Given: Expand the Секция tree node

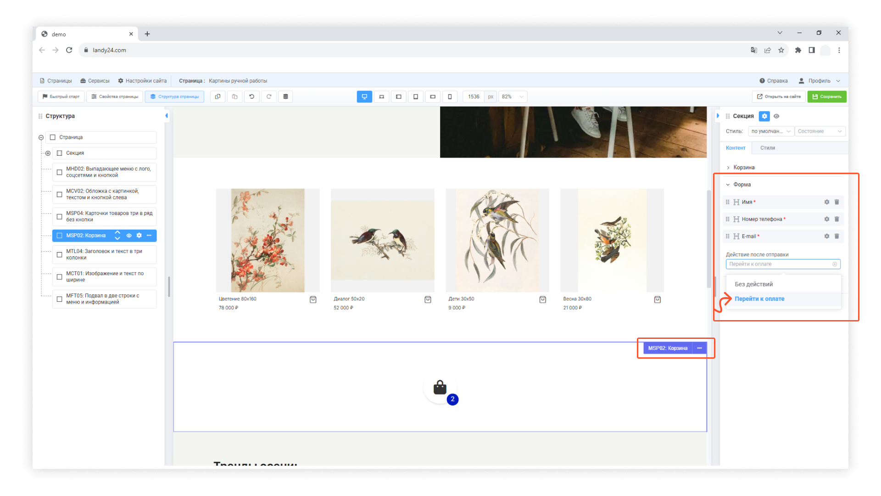Looking at the screenshot, I should [48, 153].
